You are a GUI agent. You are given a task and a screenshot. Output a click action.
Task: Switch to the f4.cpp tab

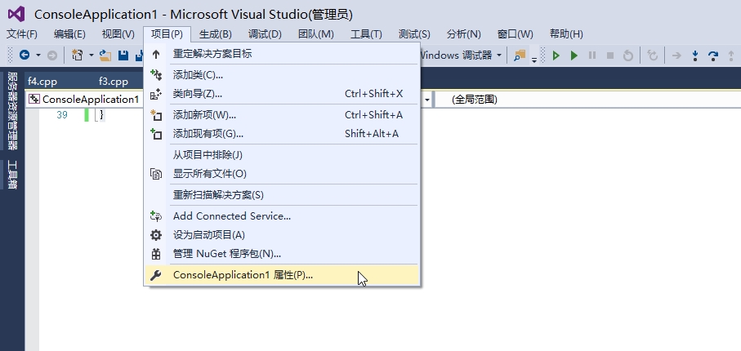coord(42,82)
